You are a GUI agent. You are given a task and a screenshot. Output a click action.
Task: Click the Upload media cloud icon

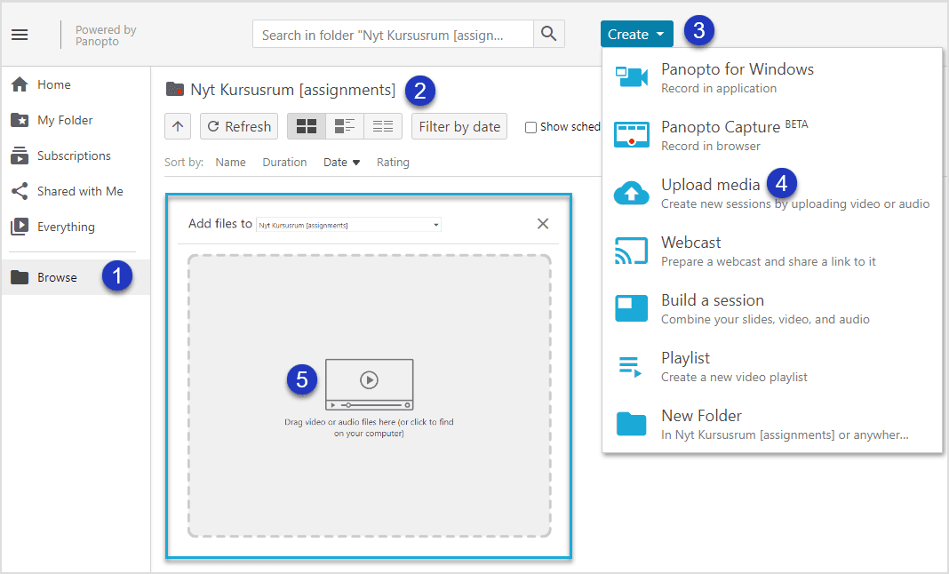click(x=631, y=193)
